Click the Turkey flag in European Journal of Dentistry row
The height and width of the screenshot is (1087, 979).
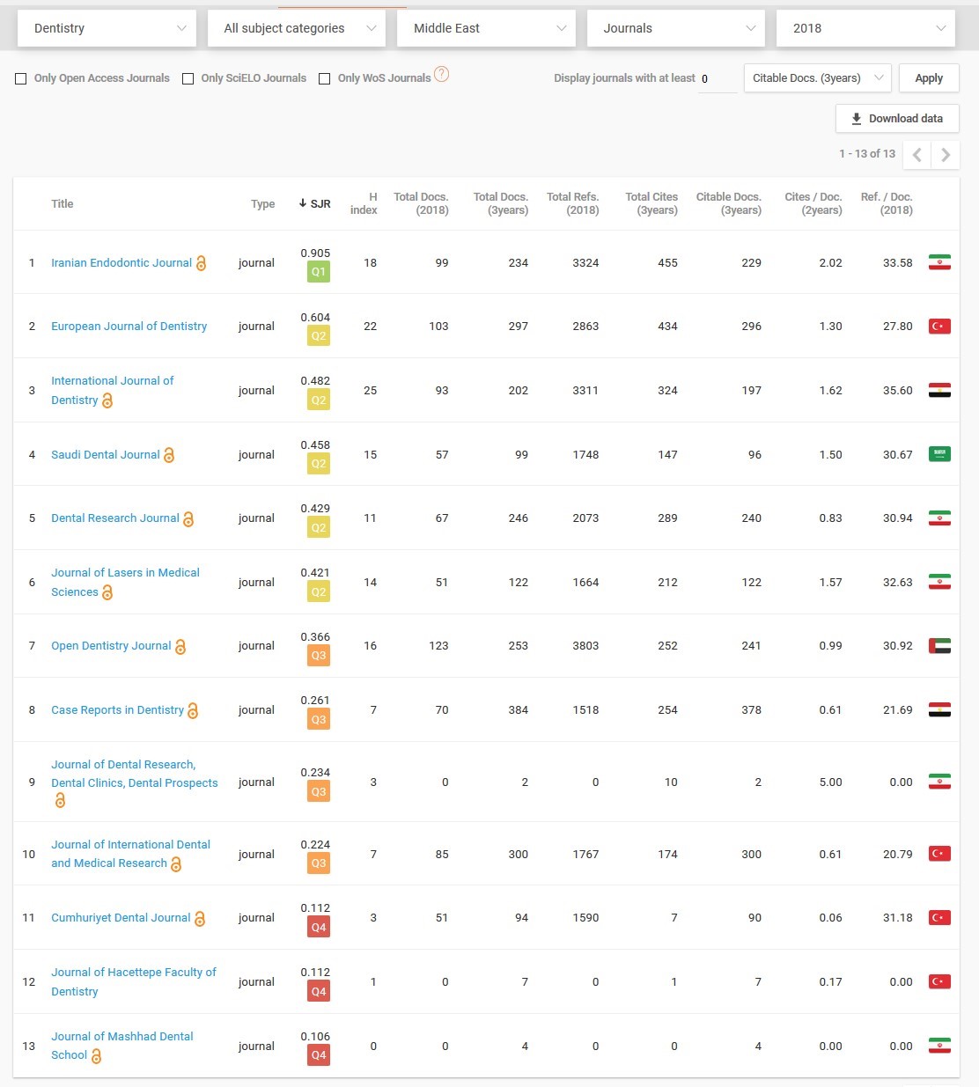pos(939,327)
